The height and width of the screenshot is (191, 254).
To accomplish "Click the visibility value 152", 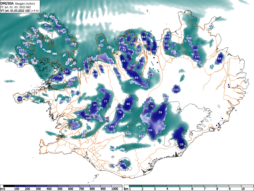I will [x=124, y=50].
